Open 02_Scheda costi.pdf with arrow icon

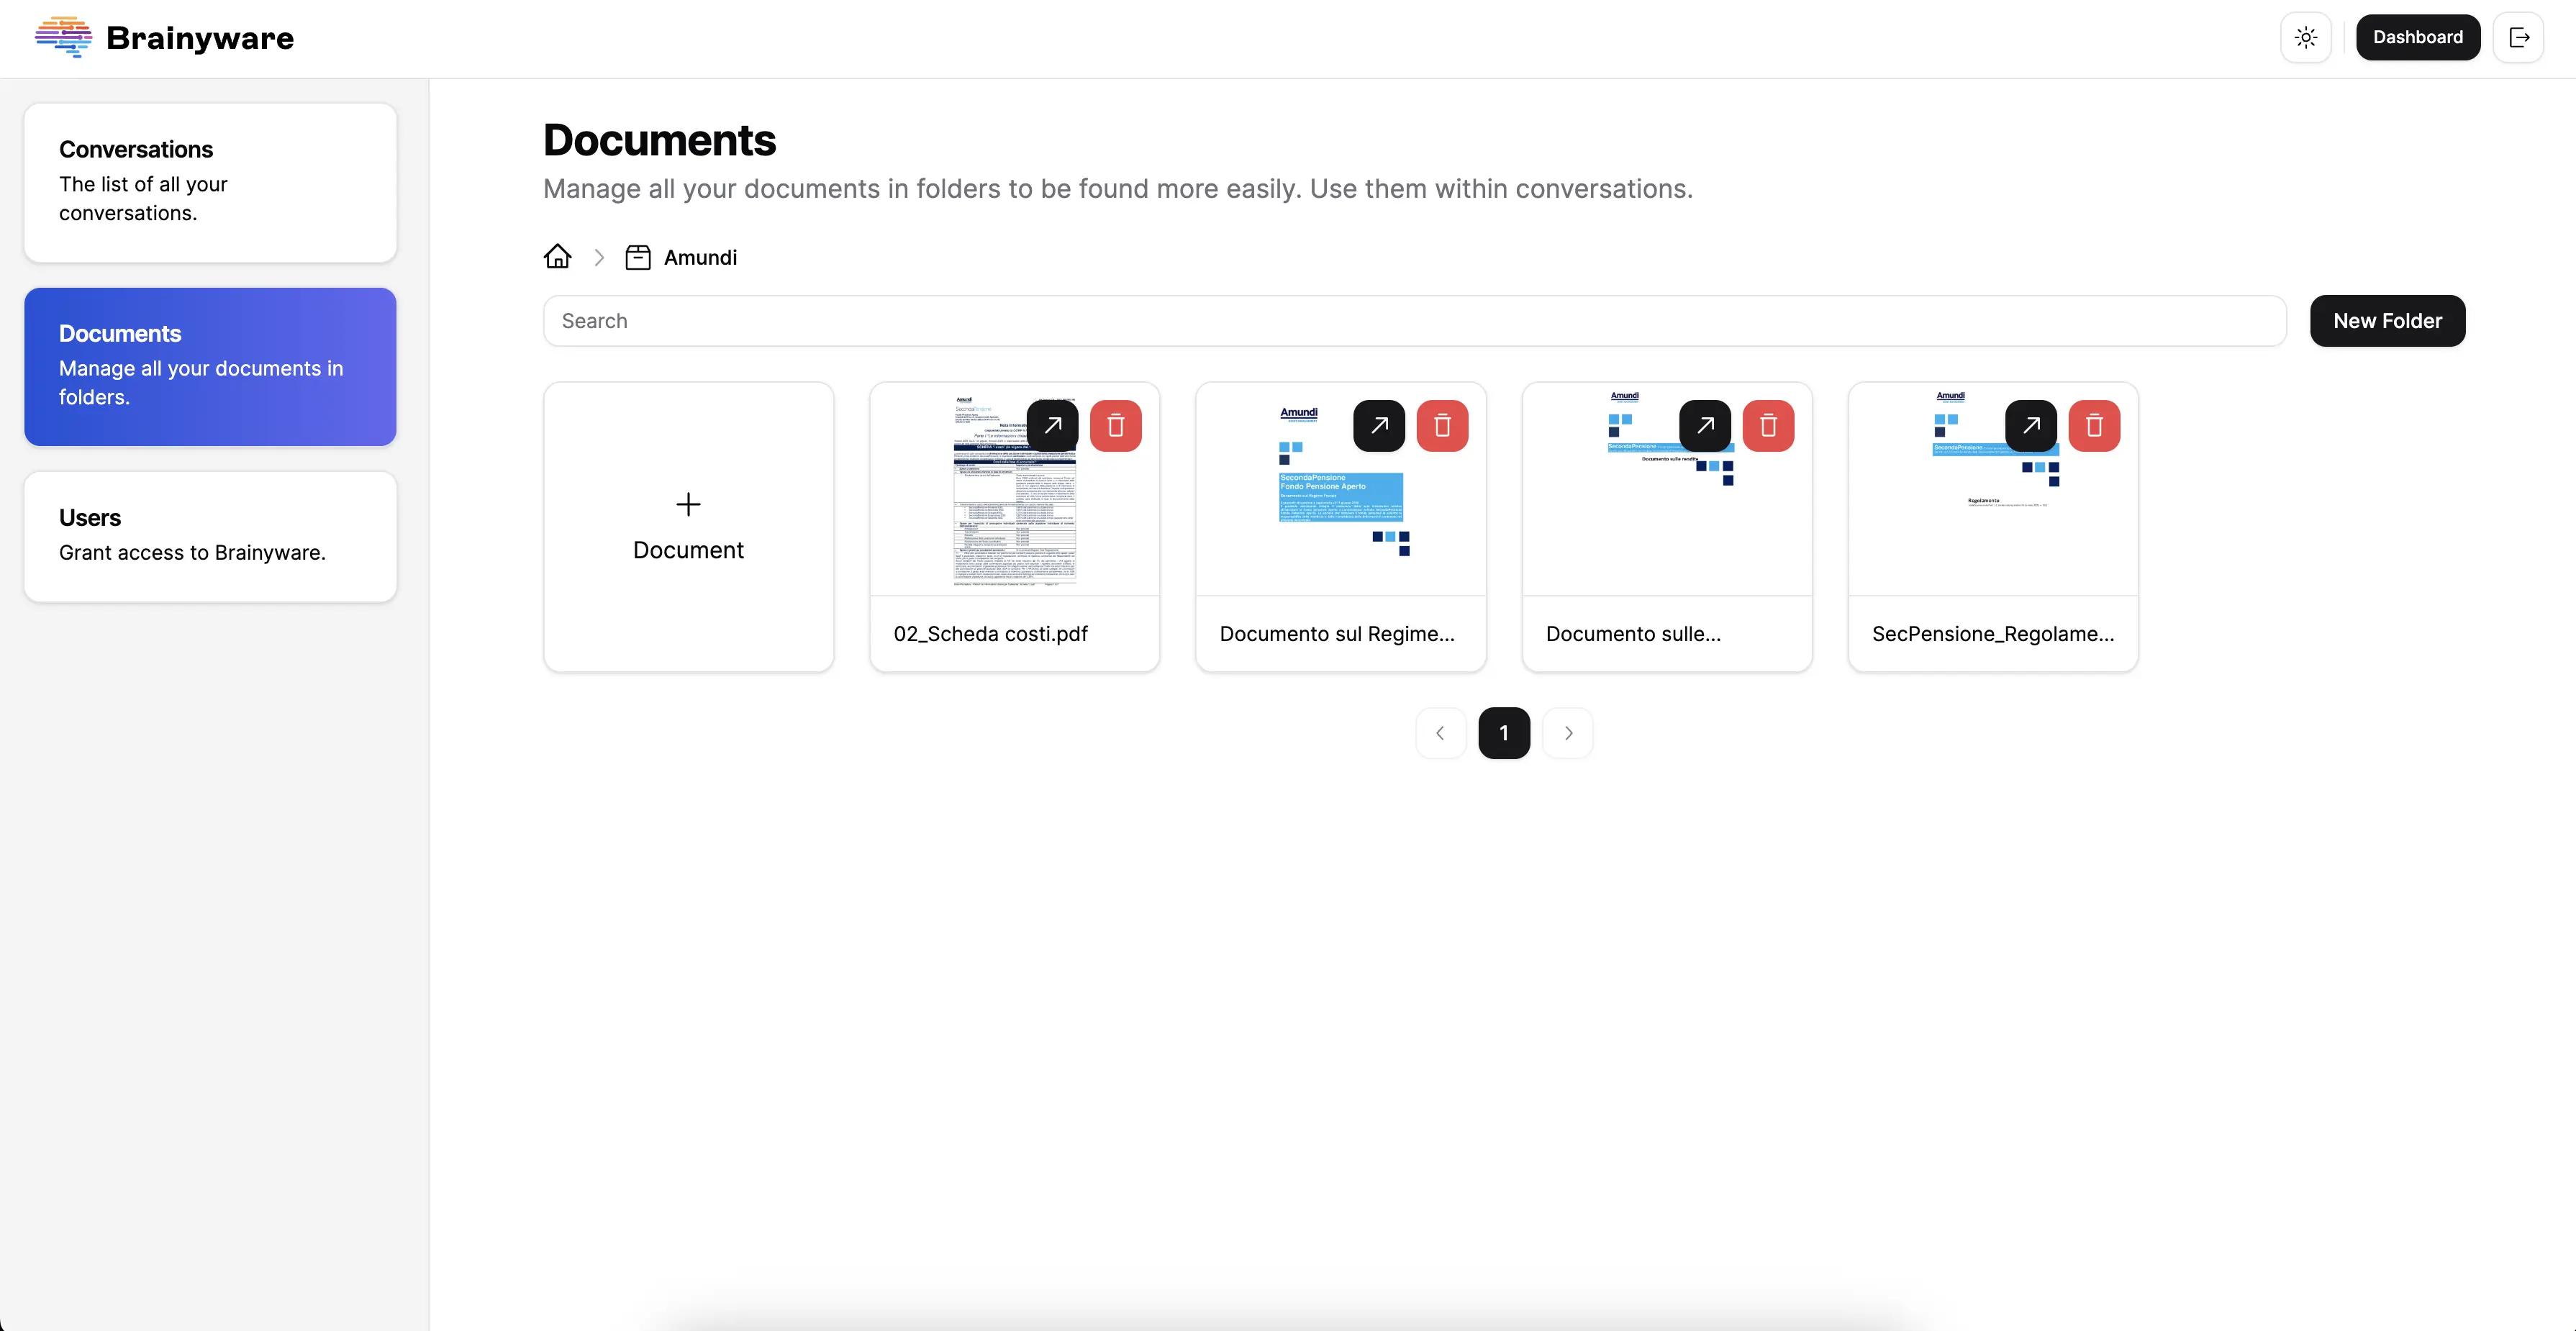coord(1052,426)
